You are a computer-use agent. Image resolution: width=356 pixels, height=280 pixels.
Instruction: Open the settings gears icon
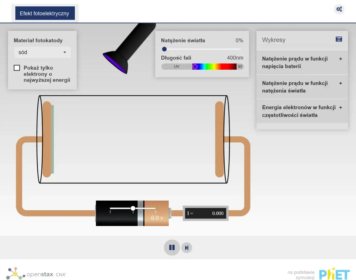(x=339, y=9)
